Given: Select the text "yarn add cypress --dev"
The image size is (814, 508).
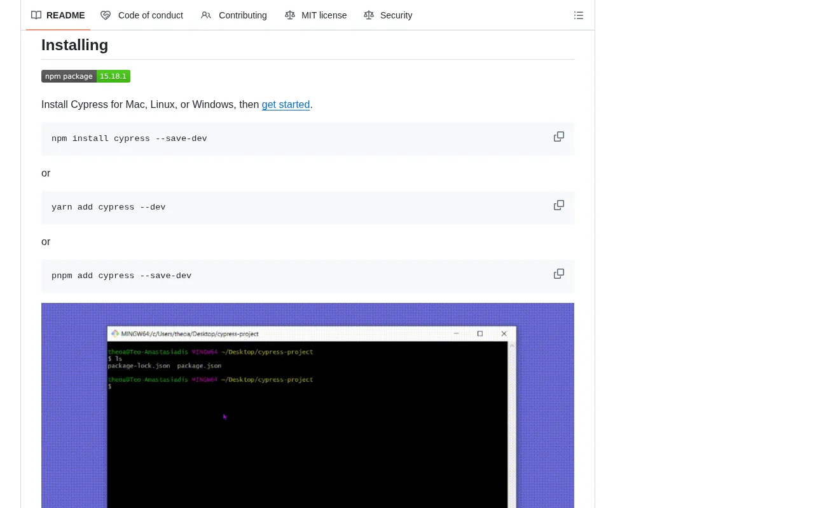Looking at the screenshot, I should [109, 207].
